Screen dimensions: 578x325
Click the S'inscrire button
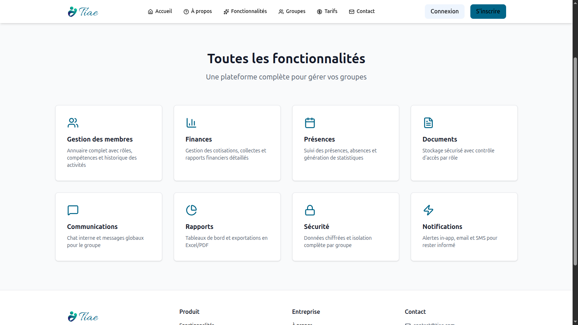coord(488,12)
